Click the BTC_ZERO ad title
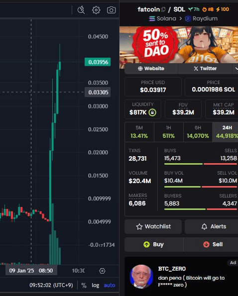238x296 pixels. coord(172,269)
